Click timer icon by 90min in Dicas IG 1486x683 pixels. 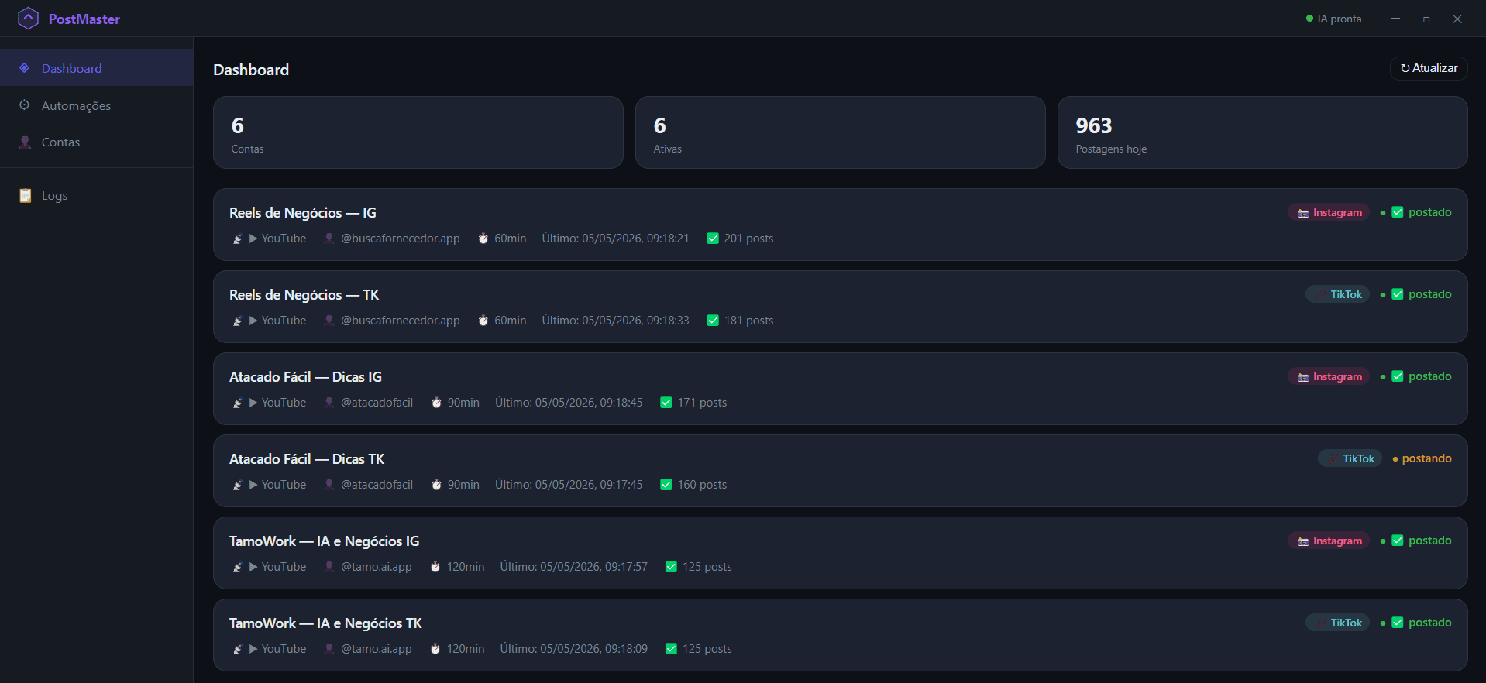(436, 403)
